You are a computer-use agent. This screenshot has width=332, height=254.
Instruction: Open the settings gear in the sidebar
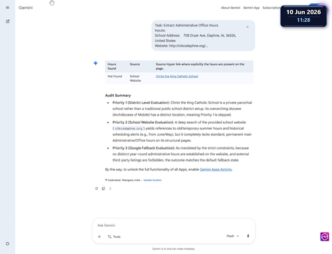point(7,243)
